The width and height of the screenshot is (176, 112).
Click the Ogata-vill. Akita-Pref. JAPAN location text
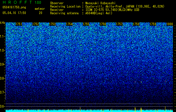pyautogui.click(x=125, y=6)
